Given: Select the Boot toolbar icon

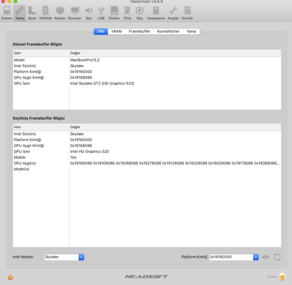Looking at the screenshot, I should click(32, 13).
